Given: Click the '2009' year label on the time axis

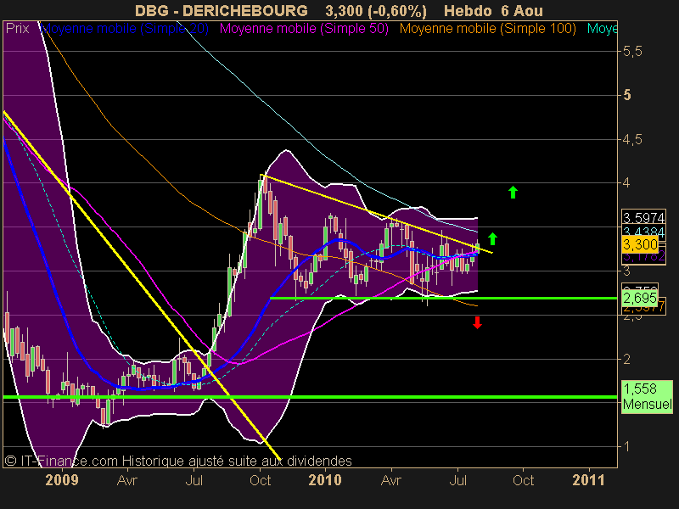Looking at the screenshot, I should tap(62, 480).
